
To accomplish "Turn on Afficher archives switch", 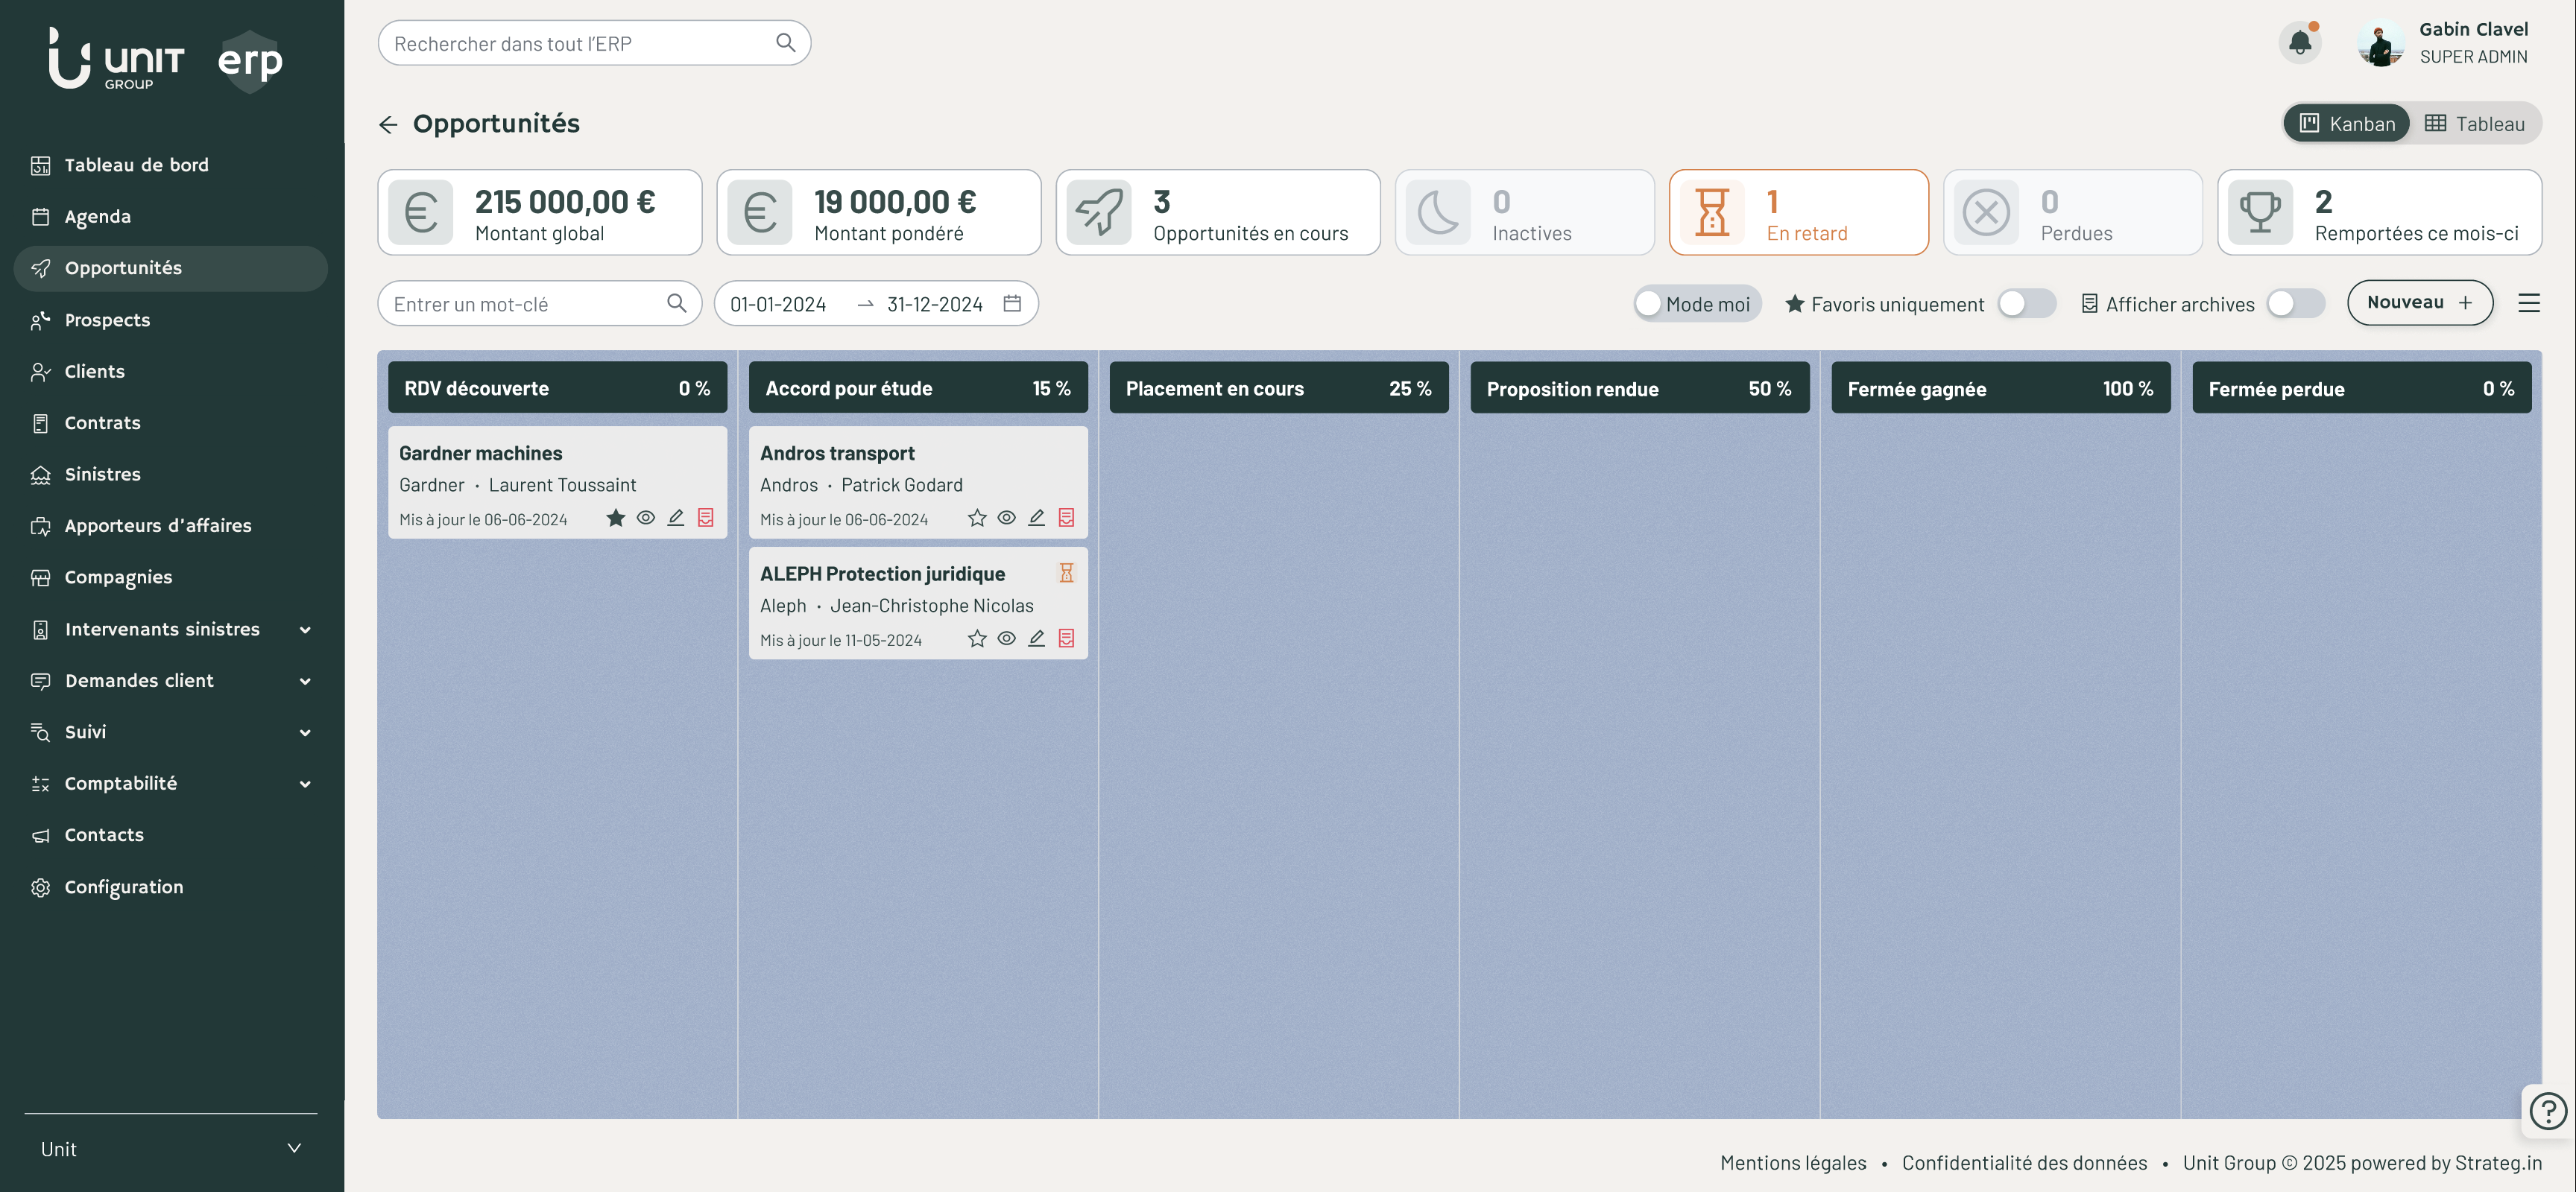I will (x=2294, y=304).
